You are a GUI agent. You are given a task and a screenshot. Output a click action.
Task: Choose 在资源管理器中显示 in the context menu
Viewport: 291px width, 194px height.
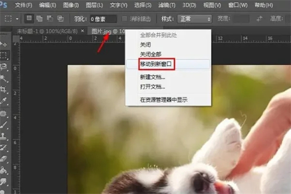[x=168, y=100]
